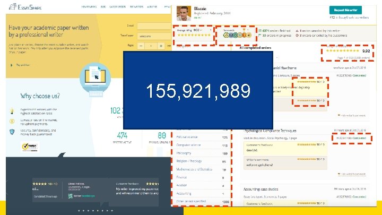Image resolution: width=382 pixels, height=215 pixels.
Task: Click the dollar coin lowest prices icon
Action: (12, 121)
